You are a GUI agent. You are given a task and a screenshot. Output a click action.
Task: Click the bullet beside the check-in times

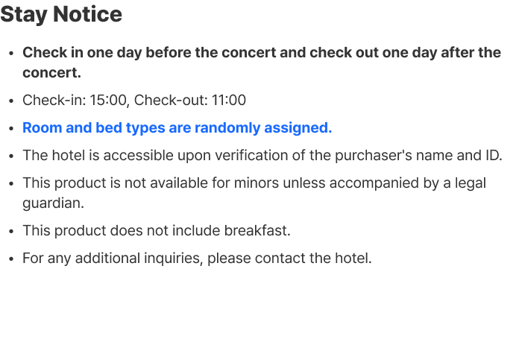(10, 101)
